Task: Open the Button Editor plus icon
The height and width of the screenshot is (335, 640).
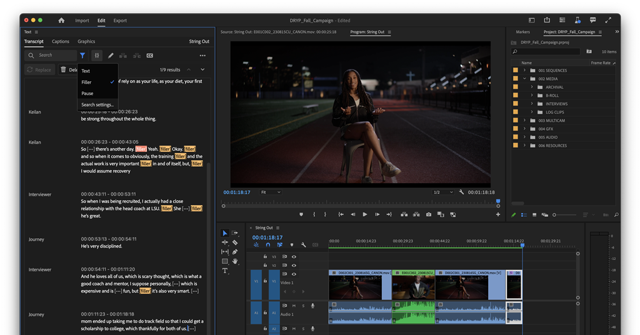Action: click(498, 214)
